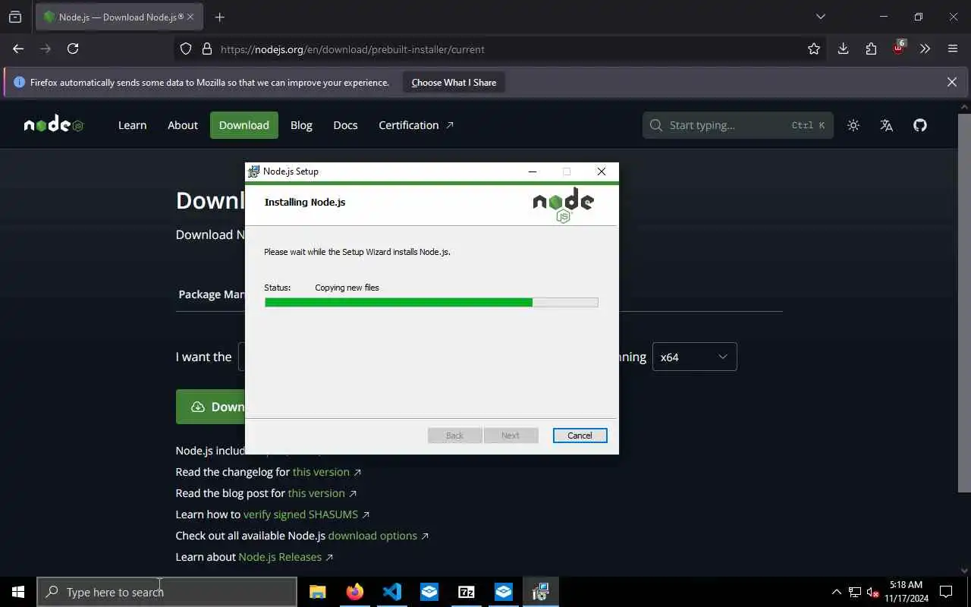Open the Docs nav item
Viewport: 971px width, 607px height.
(345, 125)
